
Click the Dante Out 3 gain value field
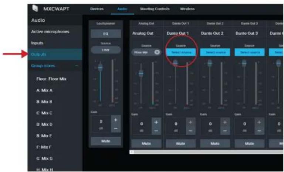tap(245, 127)
